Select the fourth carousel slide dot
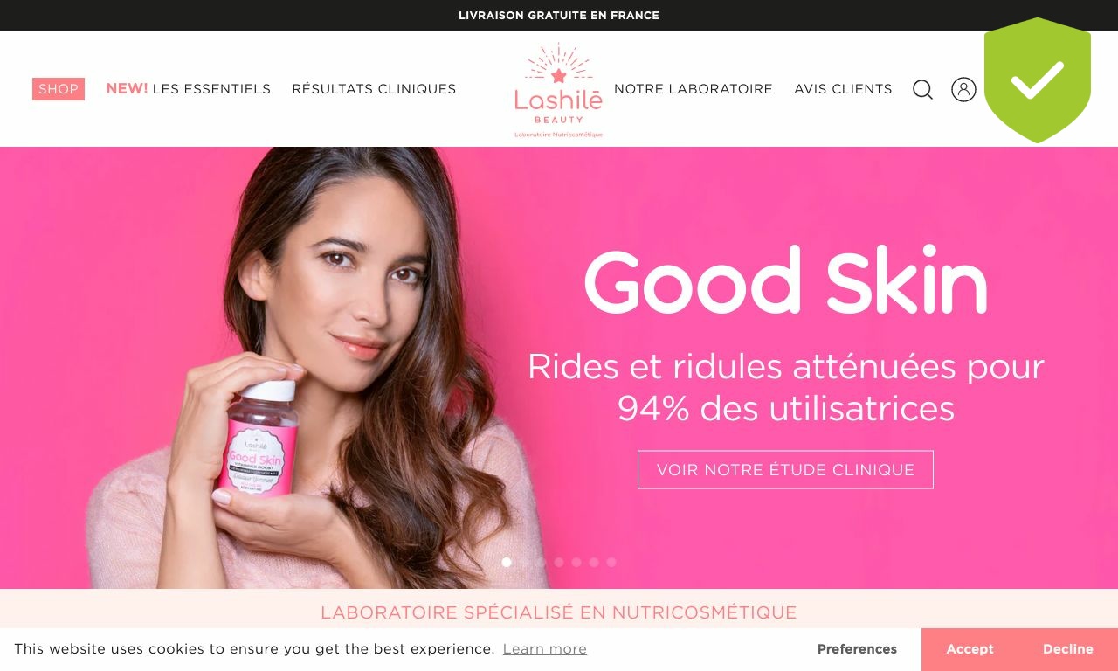 pos(559,563)
